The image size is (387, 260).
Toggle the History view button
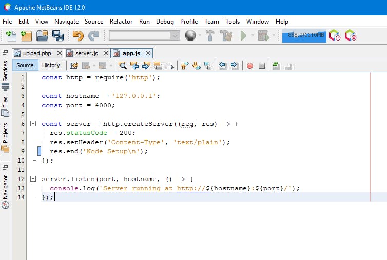click(51, 65)
